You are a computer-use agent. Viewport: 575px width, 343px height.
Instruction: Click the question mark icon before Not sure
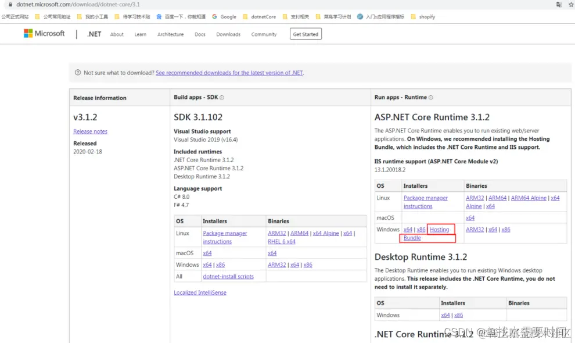tap(78, 73)
